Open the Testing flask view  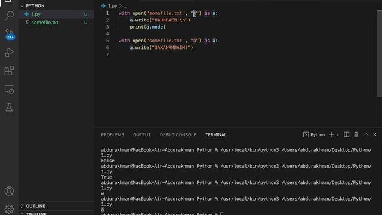click(10, 107)
